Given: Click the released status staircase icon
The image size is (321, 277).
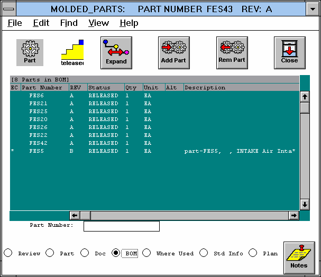Looking at the screenshot, I should click(73, 52).
